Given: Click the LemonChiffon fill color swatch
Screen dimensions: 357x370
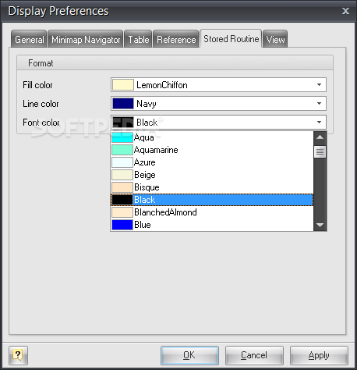Looking at the screenshot, I should tap(123, 85).
